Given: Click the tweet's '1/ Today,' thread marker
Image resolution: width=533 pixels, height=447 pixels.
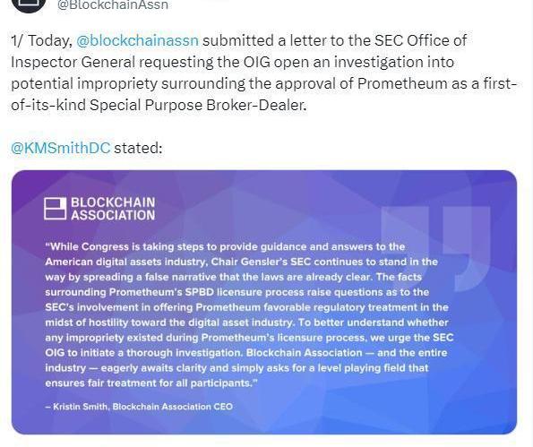Looking at the screenshot, I should point(41,41).
